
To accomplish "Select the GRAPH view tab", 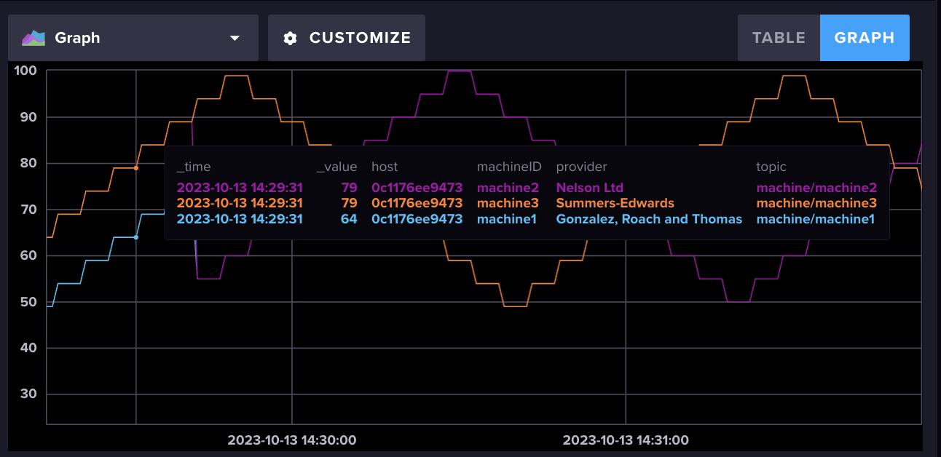I will [865, 38].
